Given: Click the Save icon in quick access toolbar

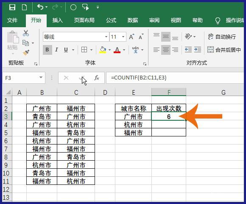Looking at the screenshot, I should pos(12,7).
